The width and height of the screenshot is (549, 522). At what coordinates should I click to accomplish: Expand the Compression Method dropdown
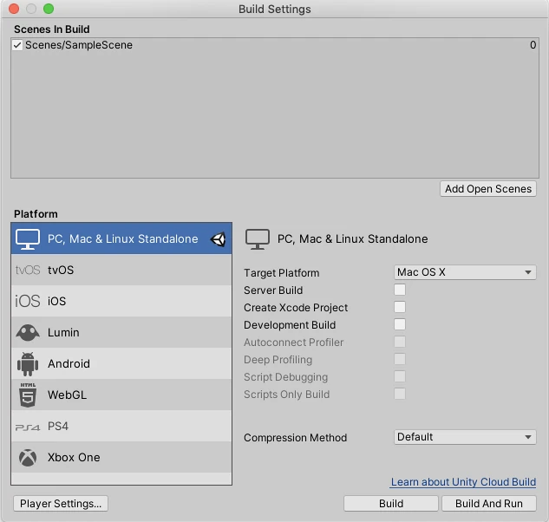tap(465, 437)
